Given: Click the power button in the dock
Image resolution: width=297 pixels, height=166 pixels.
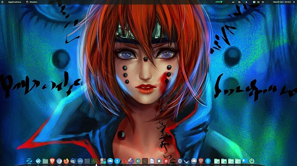Looking at the screenshot, I should point(252,161).
